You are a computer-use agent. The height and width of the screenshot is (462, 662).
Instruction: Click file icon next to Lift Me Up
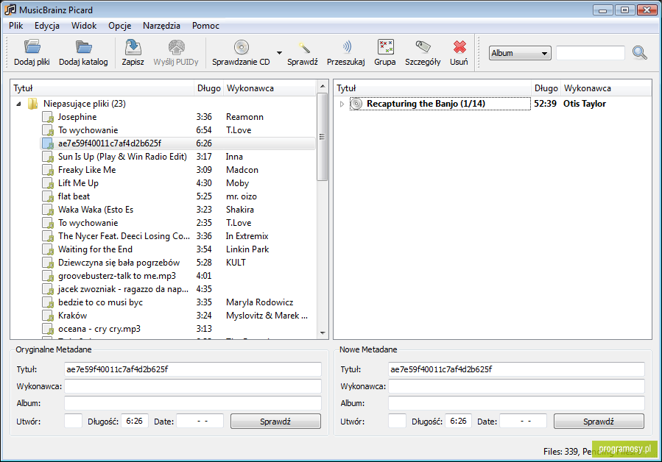click(x=48, y=183)
